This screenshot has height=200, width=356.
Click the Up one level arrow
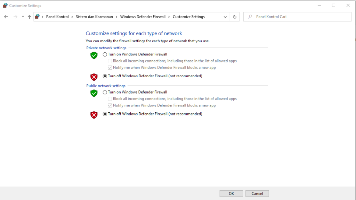29,17
